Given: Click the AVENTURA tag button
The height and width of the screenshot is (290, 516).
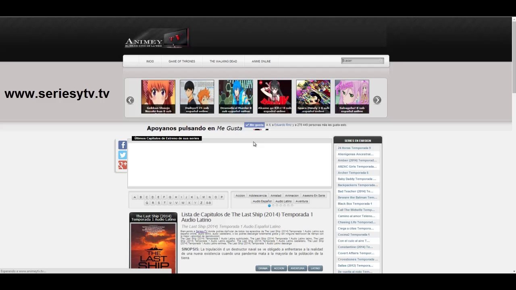Looking at the screenshot, I should 298,268.
